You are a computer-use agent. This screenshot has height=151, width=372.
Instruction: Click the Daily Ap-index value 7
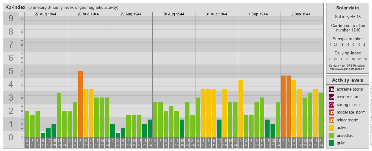[330, 59]
